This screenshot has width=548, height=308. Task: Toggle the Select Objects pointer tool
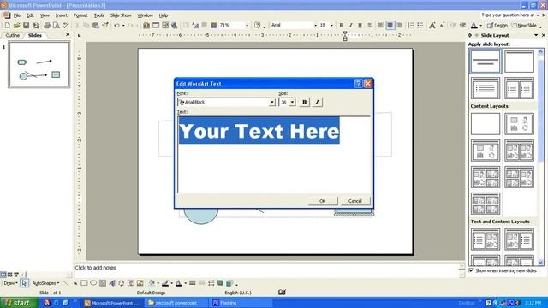click(x=24, y=283)
